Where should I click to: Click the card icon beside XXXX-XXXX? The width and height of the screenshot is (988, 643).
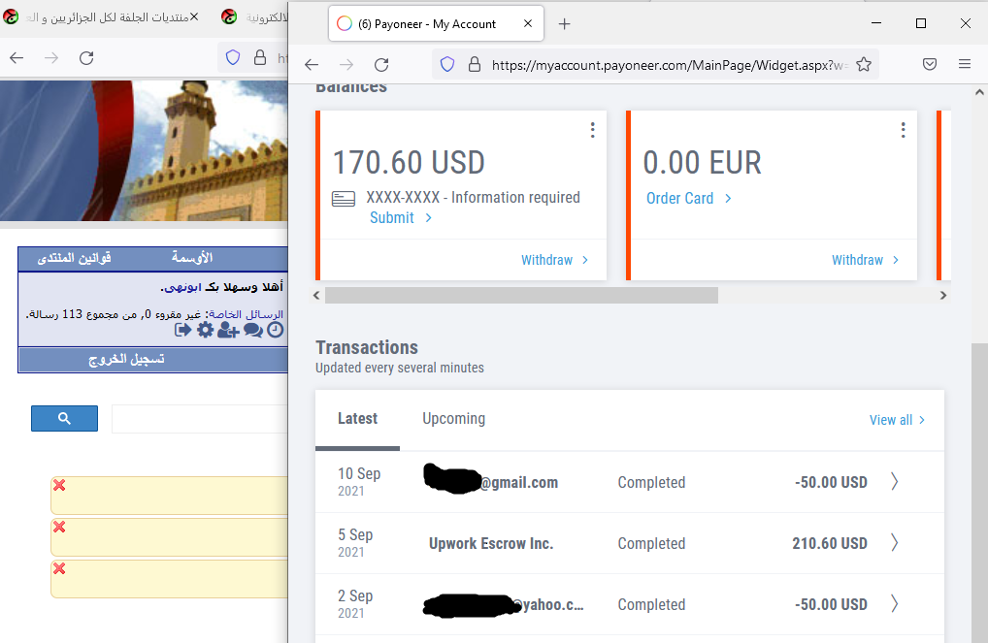click(344, 199)
